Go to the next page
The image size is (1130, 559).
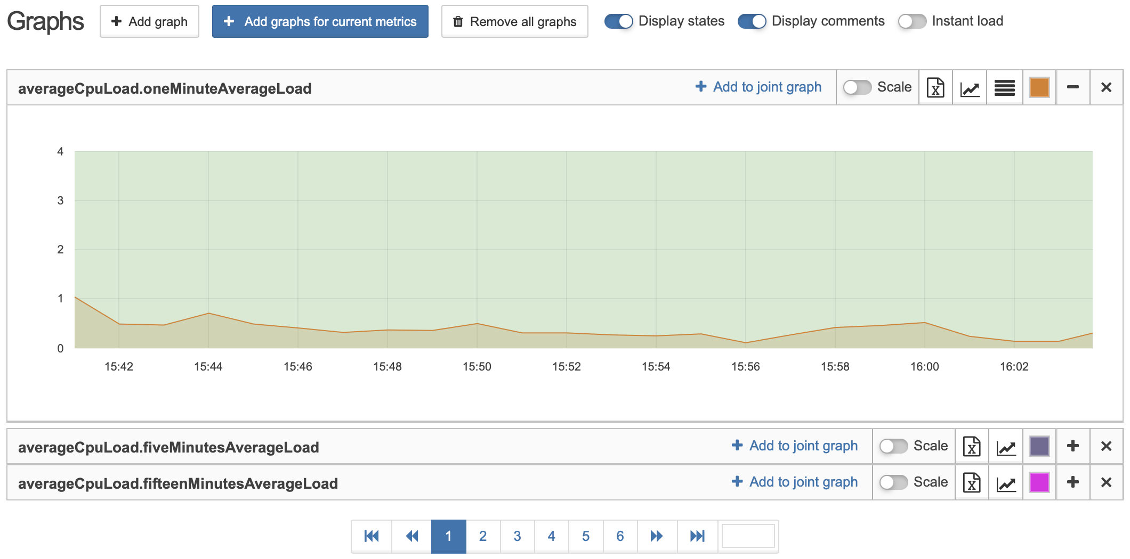point(657,536)
